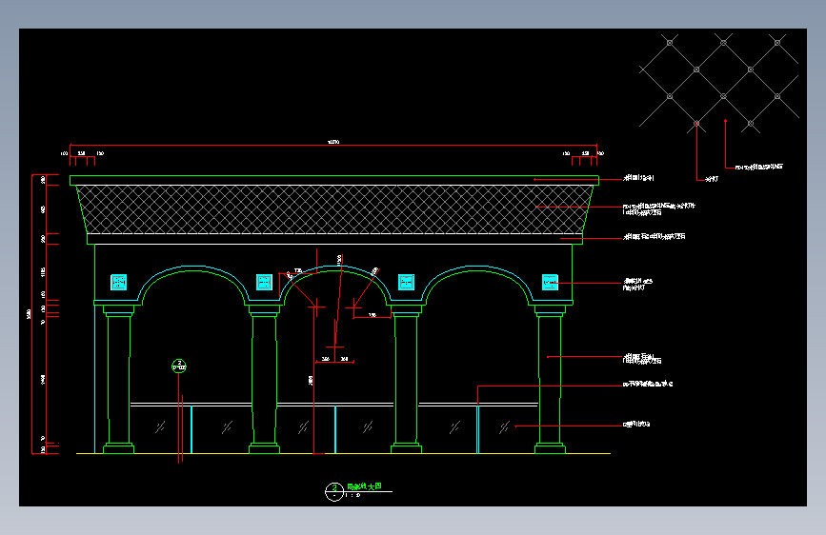Pick the leftmost cyan square wall ornament
The width and height of the screenshot is (826, 535).
coord(118,282)
